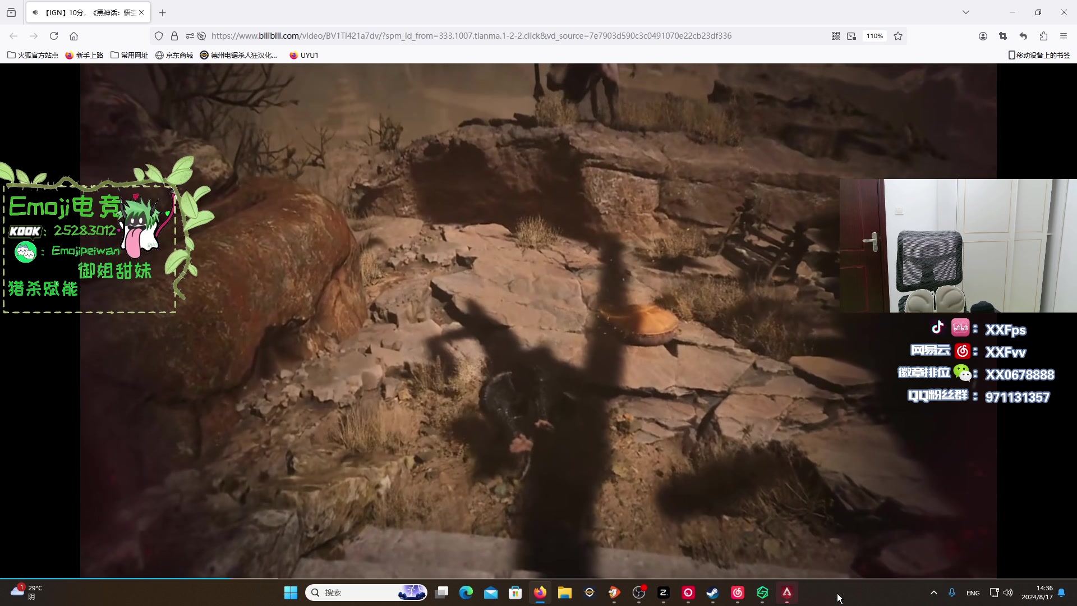Open the tracking protection shield panel
Image resolution: width=1077 pixels, height=606 pixels.
tap(159, 36)
